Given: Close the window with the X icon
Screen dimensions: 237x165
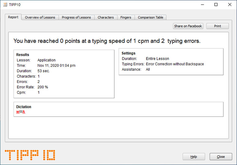Looking at the screenshot, I should click(230, 5).
